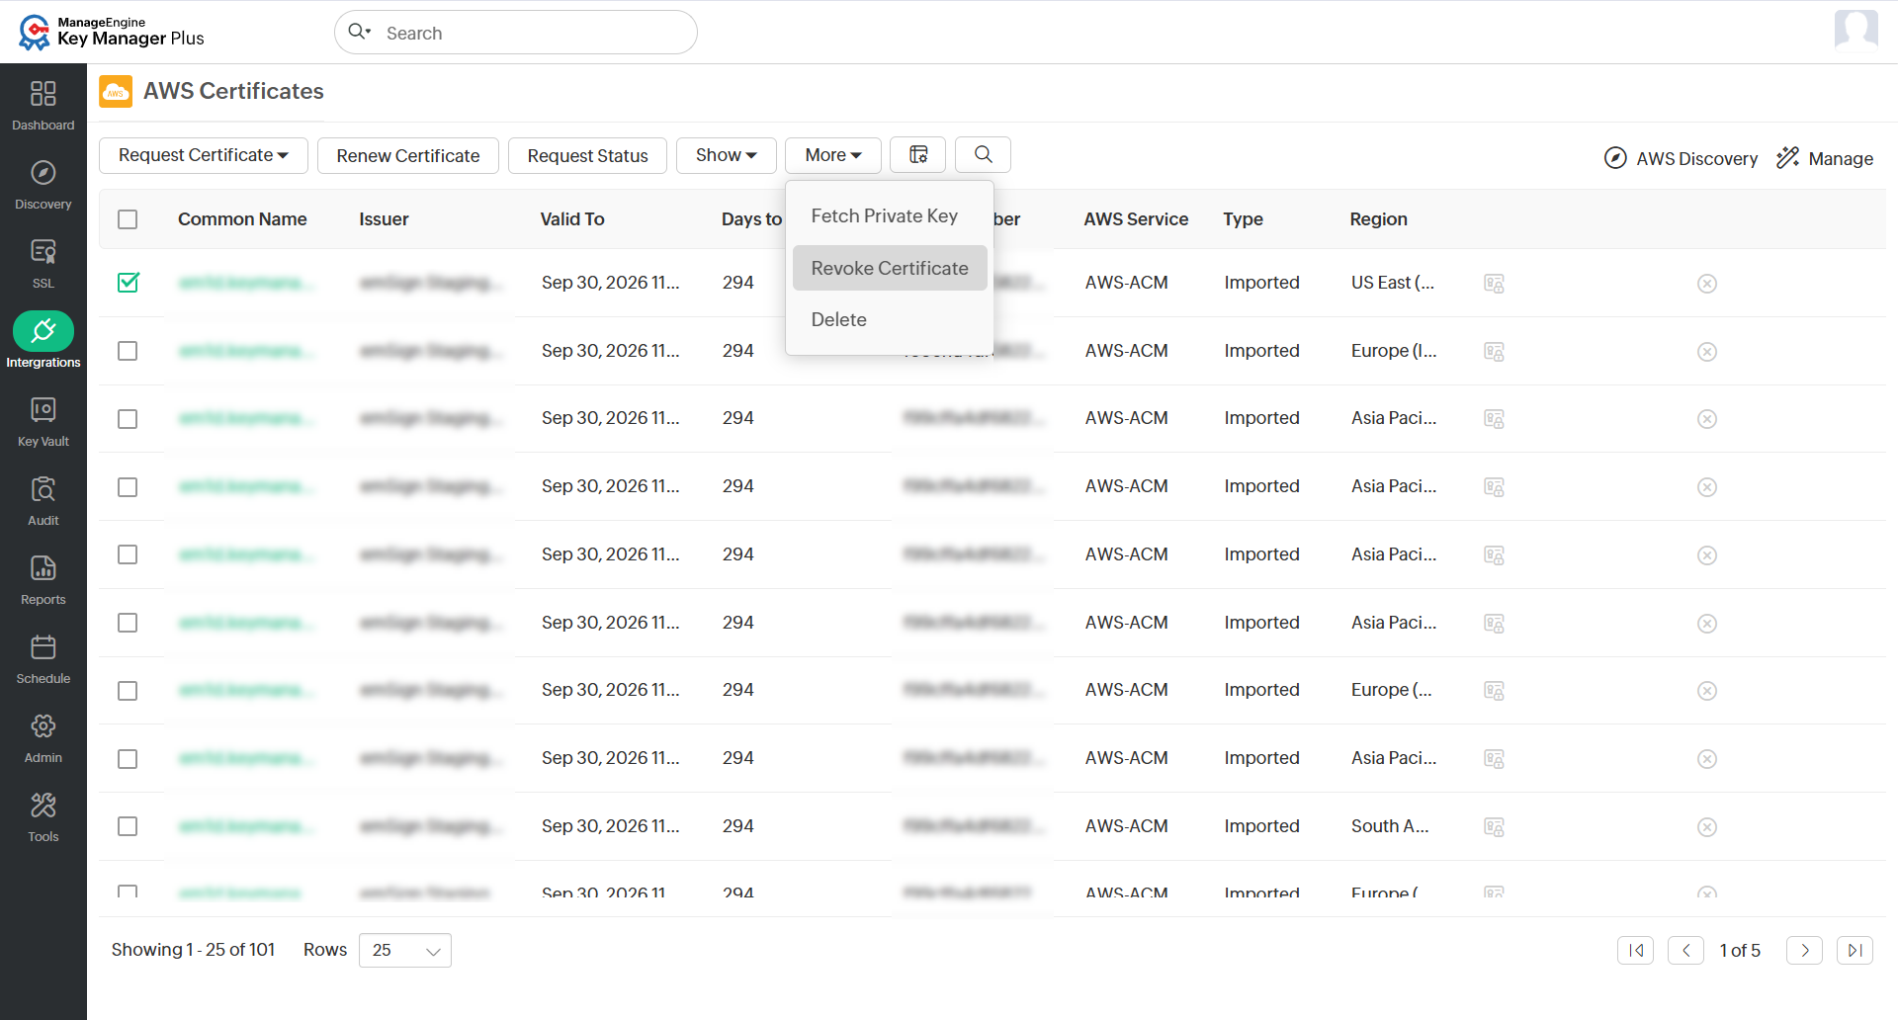This screenshot has width=1898, height=1020.
Task: Open the search filter dropdown icon
Action: click(360, 32)
